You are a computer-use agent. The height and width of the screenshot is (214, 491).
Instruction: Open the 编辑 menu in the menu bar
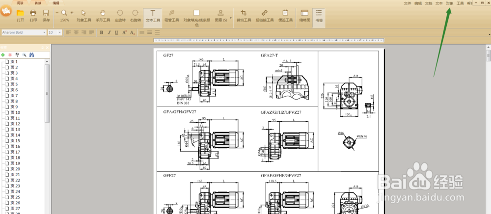[x=418, y=3]
